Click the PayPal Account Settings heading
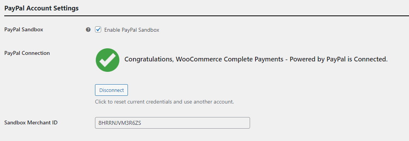Screen dimensions: 409x141 (x=41, y=8)
